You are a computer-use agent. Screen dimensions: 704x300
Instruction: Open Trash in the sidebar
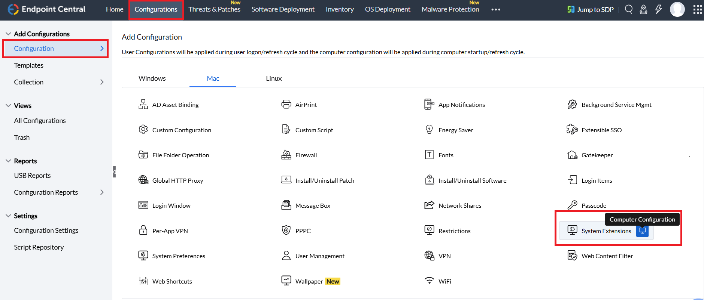point(22,137)
